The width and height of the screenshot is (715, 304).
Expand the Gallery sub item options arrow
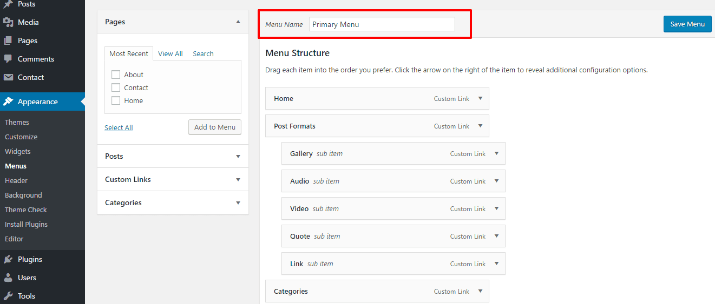coord(496,154)
